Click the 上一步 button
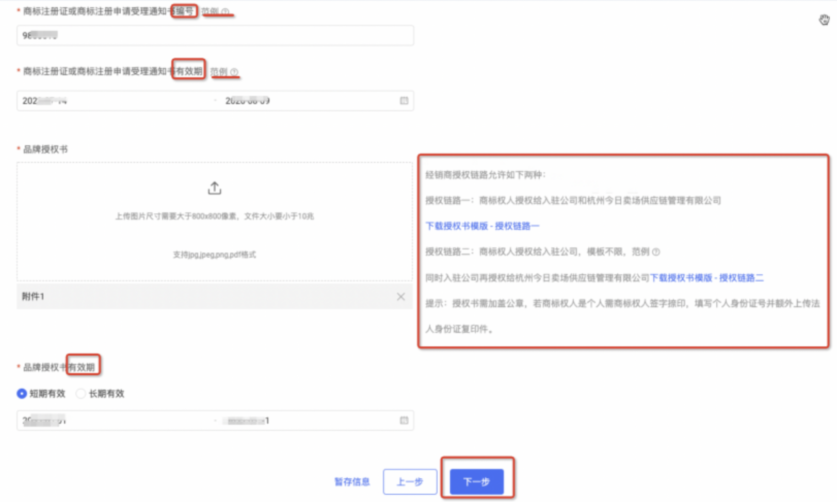The image size is (837, 502). (x=410, y=481)
